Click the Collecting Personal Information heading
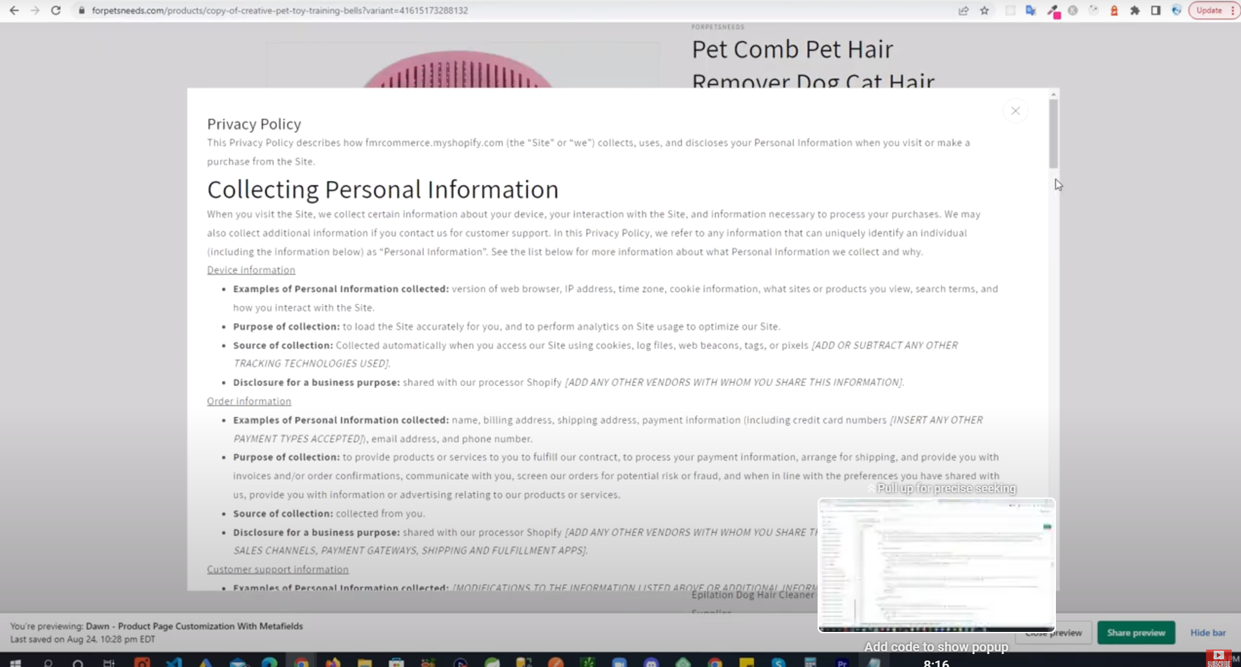 (382, 190)
